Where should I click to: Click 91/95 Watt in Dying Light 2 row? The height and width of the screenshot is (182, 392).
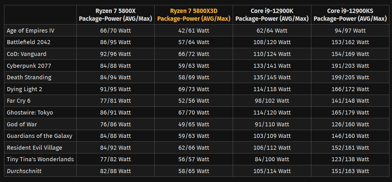pyautogui.click(x=116, y=89)
